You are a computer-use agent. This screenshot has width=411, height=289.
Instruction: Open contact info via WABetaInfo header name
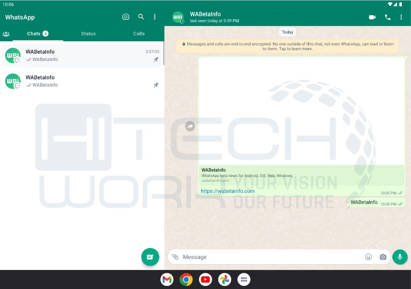click(x=205, y=14)
